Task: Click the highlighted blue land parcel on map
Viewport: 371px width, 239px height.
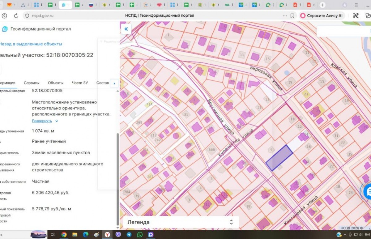Action: [x=279, y=158]
